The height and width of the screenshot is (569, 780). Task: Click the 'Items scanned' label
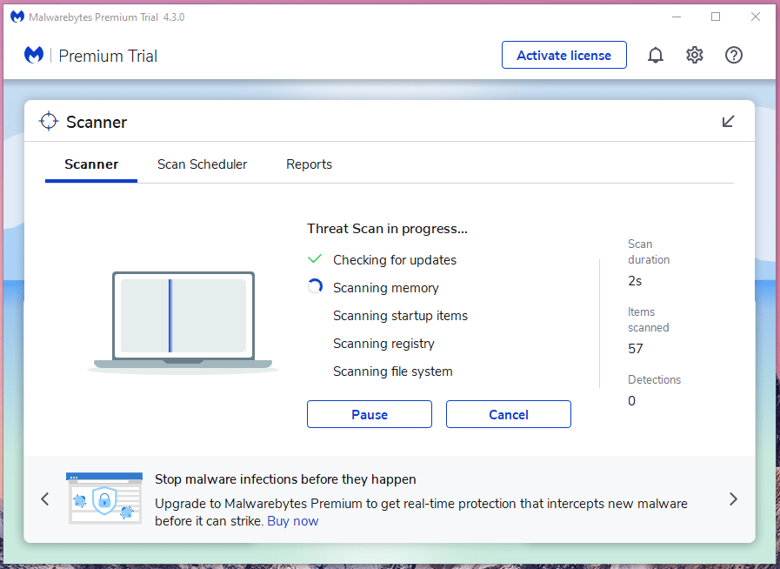tap(648, 319)
